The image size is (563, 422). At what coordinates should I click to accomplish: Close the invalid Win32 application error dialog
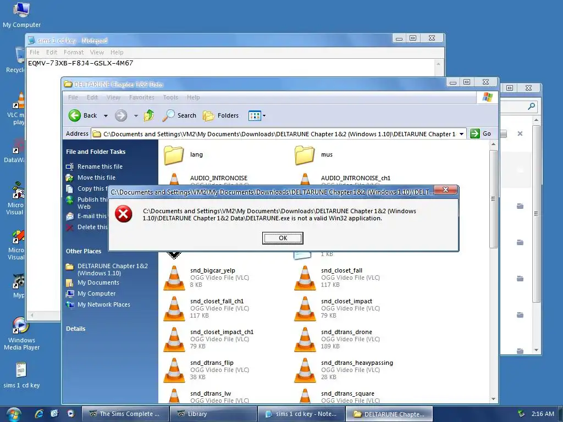[x=445, y=190]
